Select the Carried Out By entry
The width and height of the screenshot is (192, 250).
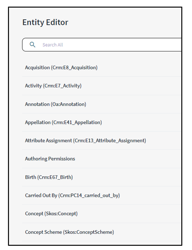(102, 195)
